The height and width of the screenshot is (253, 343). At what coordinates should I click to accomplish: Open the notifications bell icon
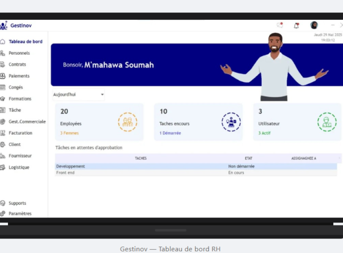coord(296,26)
